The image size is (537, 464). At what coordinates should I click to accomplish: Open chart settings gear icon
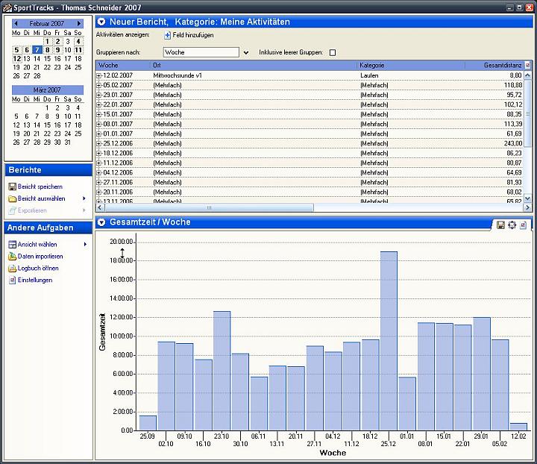click(512, 225)
